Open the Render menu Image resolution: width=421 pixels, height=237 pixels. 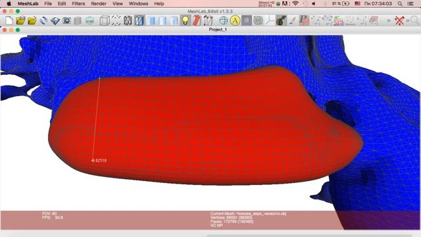99,3
